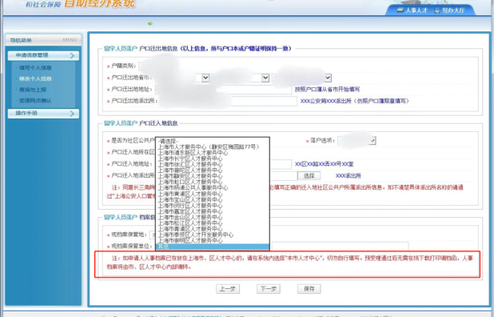Select 上海市虹口区人才服务中心 option

(x=213, y=182)
